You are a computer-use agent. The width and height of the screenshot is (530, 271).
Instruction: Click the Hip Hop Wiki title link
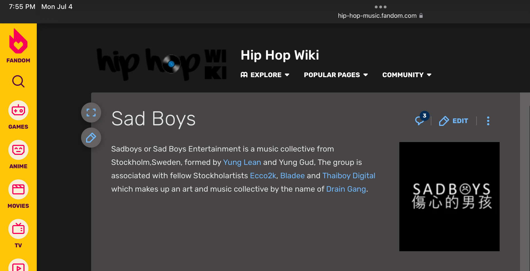(280, 55)
